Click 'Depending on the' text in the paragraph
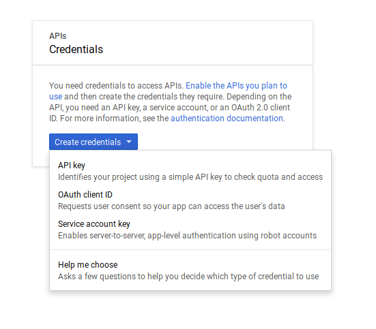The image size is (376, 329). (259, 97)
